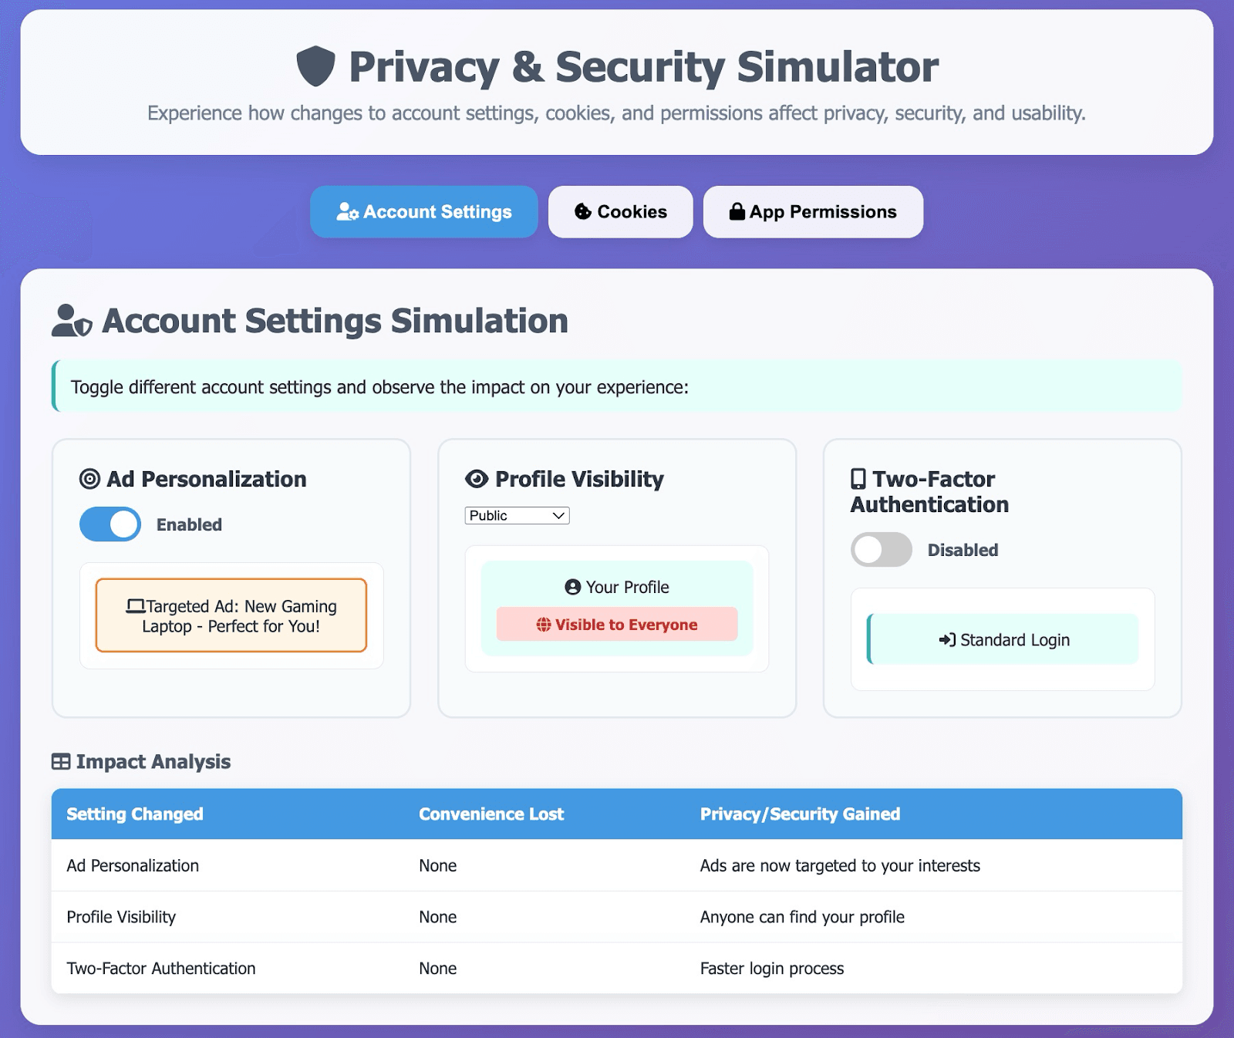Click the laptop icon in the targeted ad
Screen dimensions: 1234x1038
pyautogui.click(x=136, y=606)
